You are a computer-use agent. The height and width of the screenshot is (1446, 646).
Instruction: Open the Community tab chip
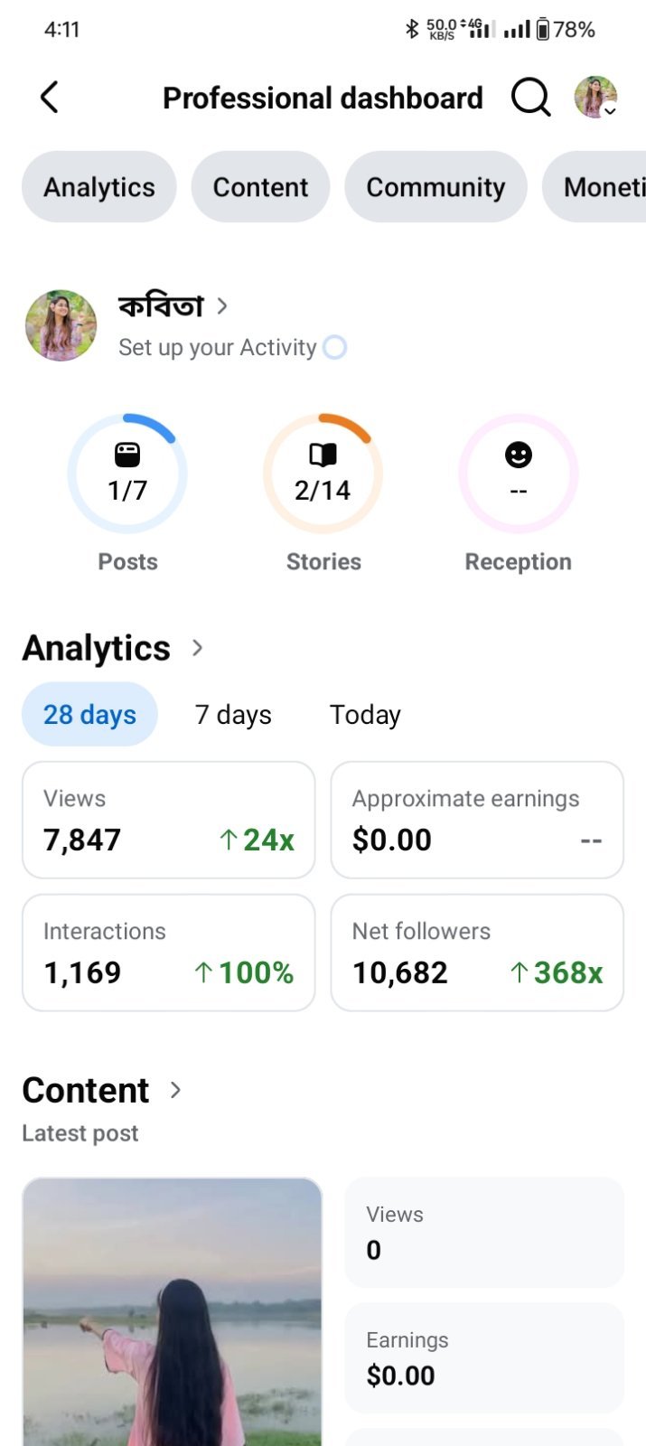tap(435, 186)
